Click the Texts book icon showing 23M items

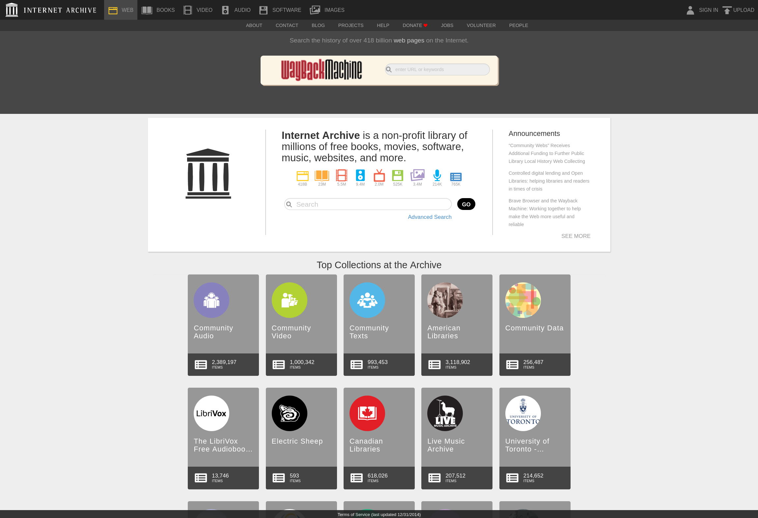(322, 176)
